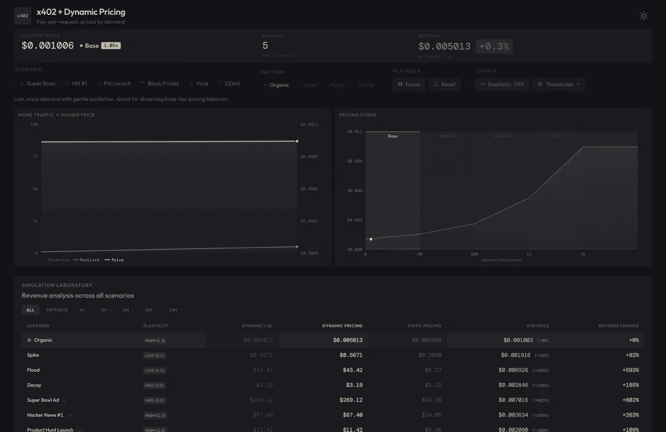Click the MED (0.8) badge in Decay row
Image resolution: width=666 pixels, height=432 pixels.
point(154,385)
